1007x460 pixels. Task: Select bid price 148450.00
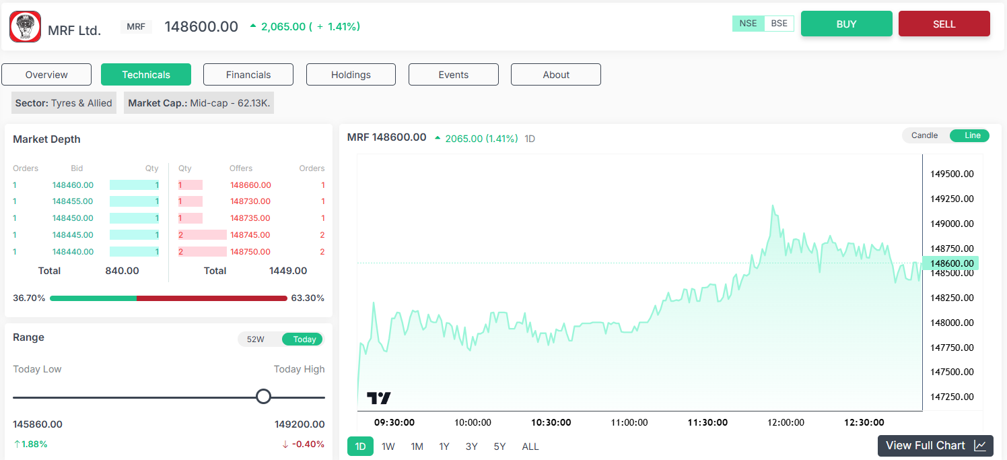(73, 218)
